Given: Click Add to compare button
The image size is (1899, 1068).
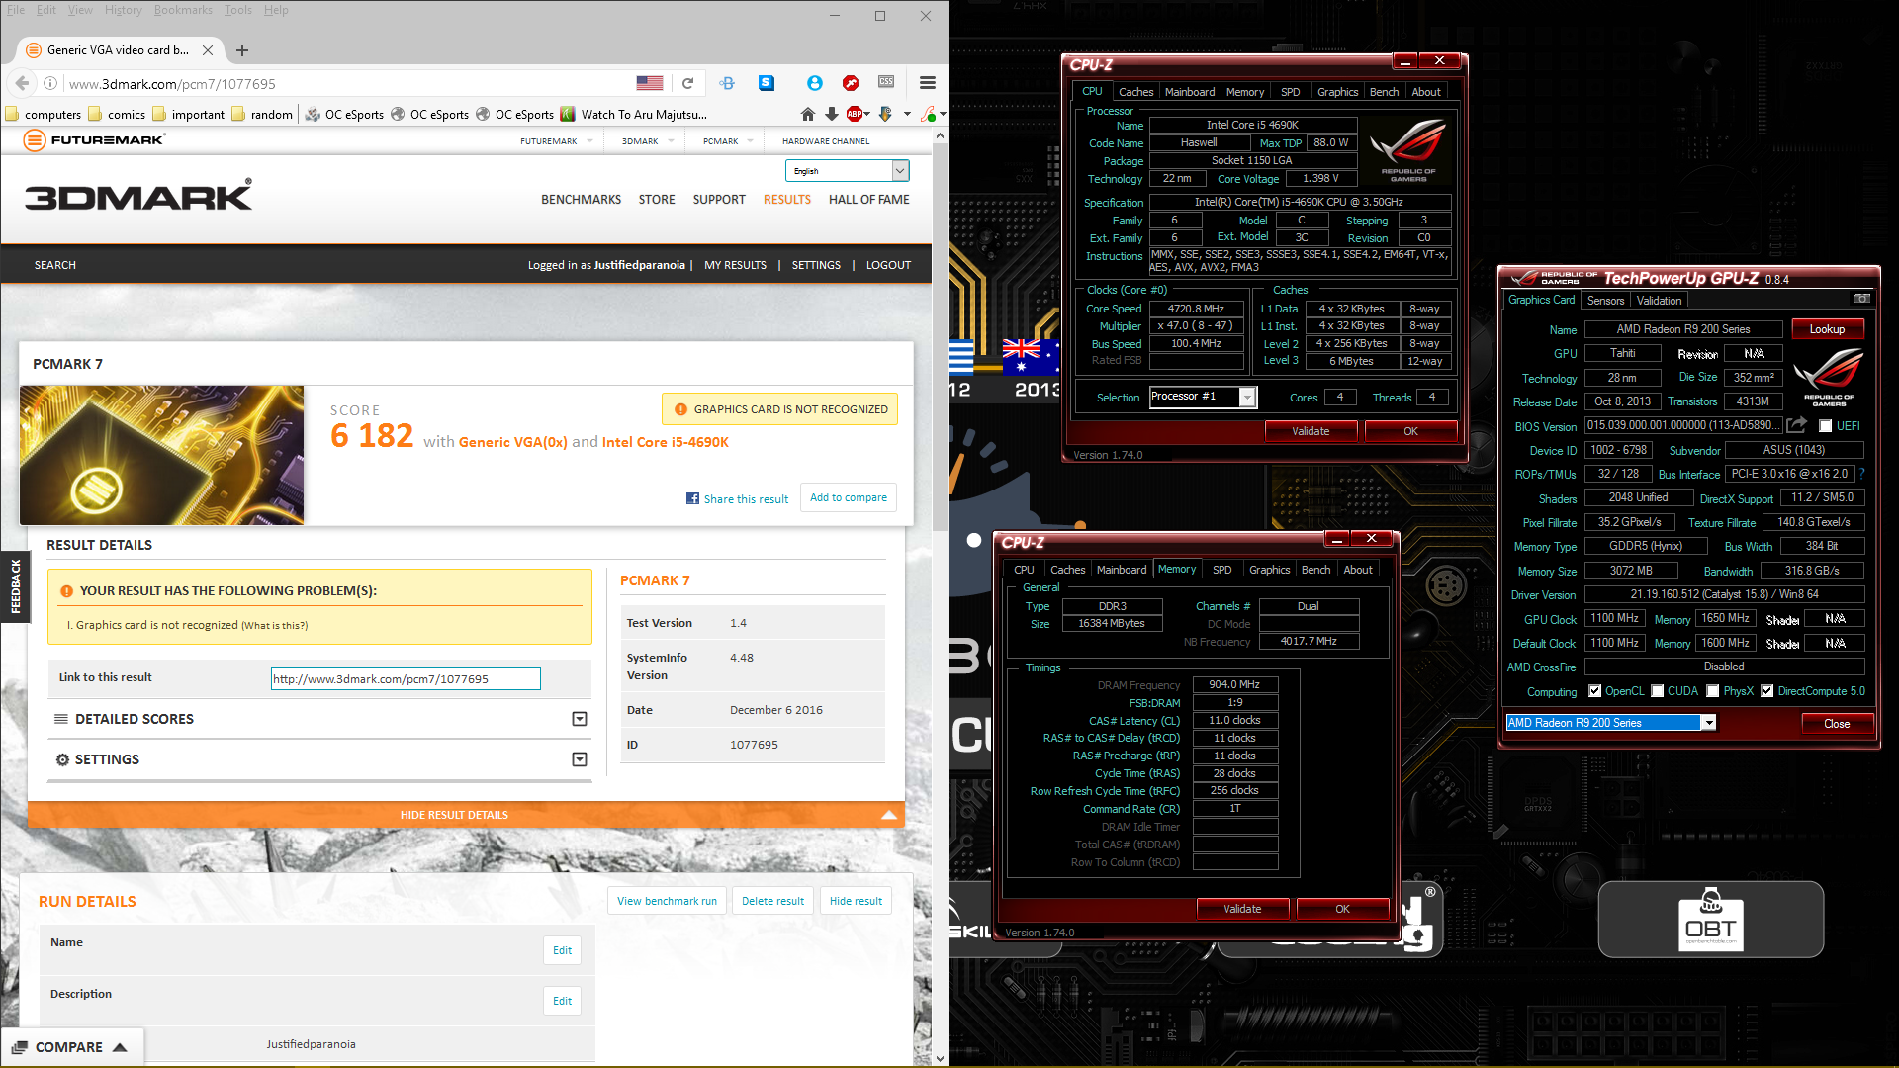Looking at the screenshot, I should tap(849, 497).
